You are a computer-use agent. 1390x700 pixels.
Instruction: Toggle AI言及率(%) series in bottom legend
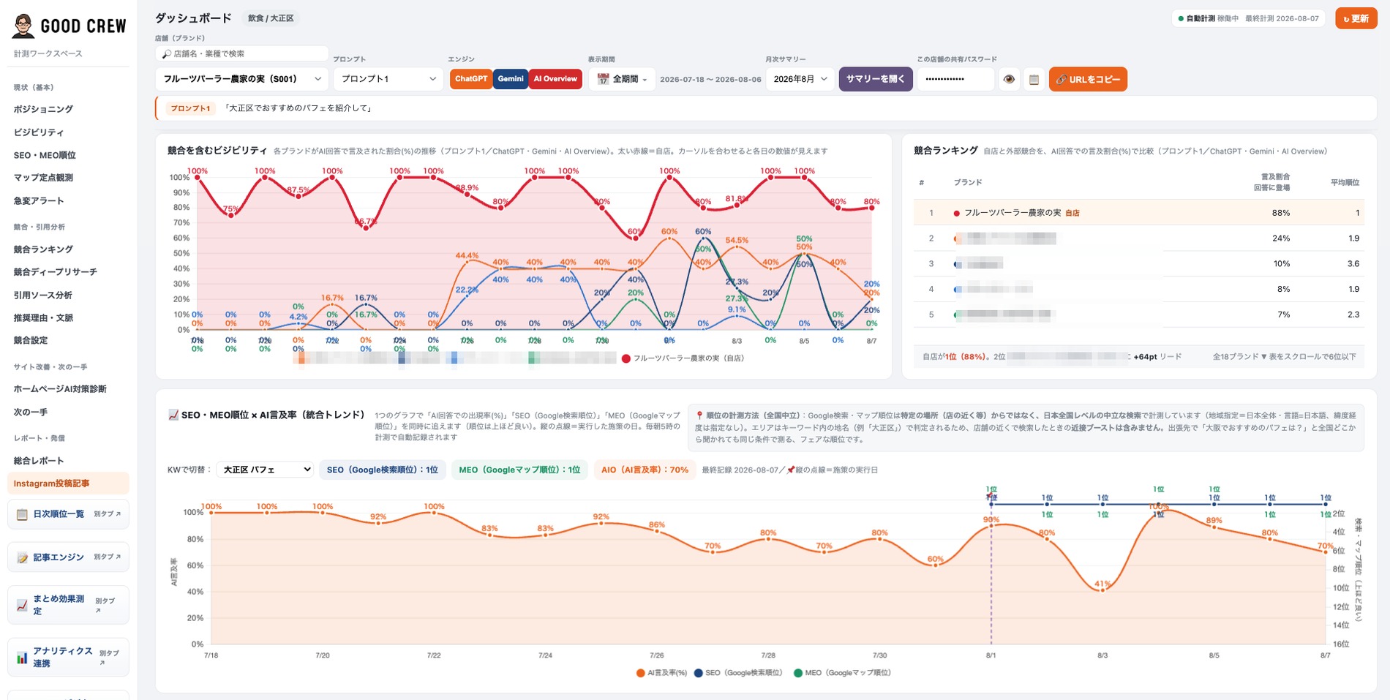(x=662, y=673)
